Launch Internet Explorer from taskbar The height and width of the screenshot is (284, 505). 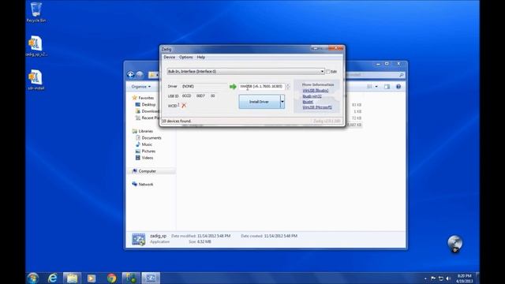[x=53, y=278]
